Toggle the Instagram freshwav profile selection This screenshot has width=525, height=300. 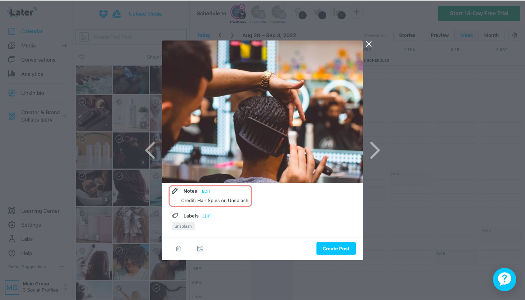[x=238, y=12]
